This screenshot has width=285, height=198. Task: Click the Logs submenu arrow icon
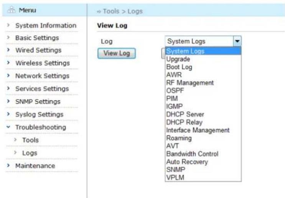point(15,152)
